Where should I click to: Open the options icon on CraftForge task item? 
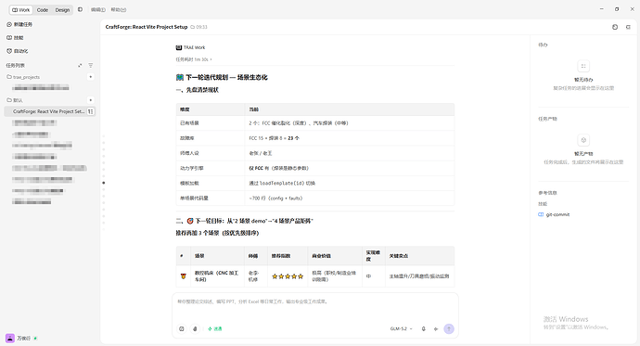[91, 111]
